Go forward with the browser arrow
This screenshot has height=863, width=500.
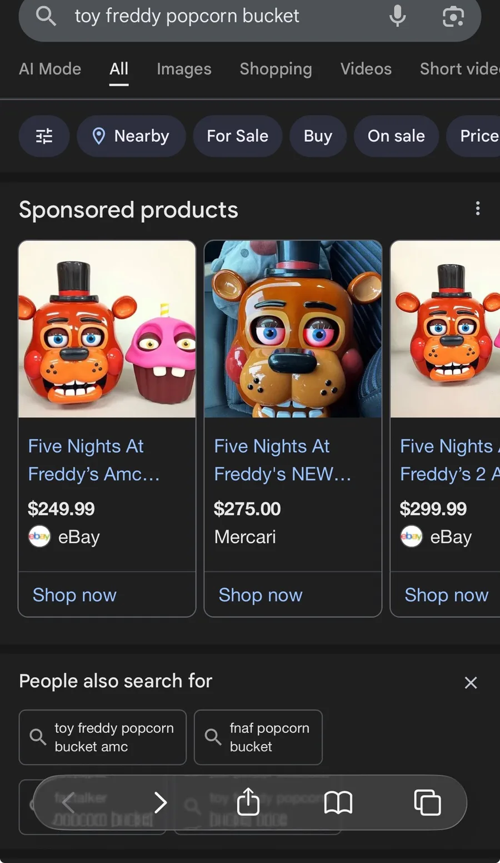pos(160,802)
